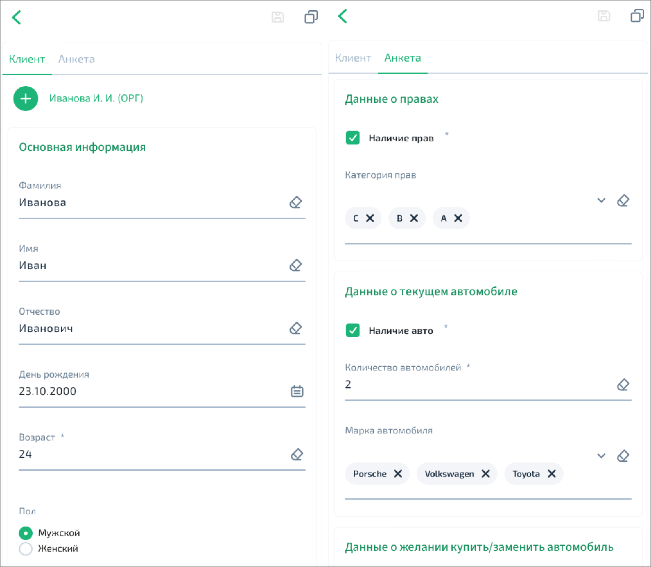Clear the Имя field with eraser icon
This screenshot has height=567, width=651.
295,265
